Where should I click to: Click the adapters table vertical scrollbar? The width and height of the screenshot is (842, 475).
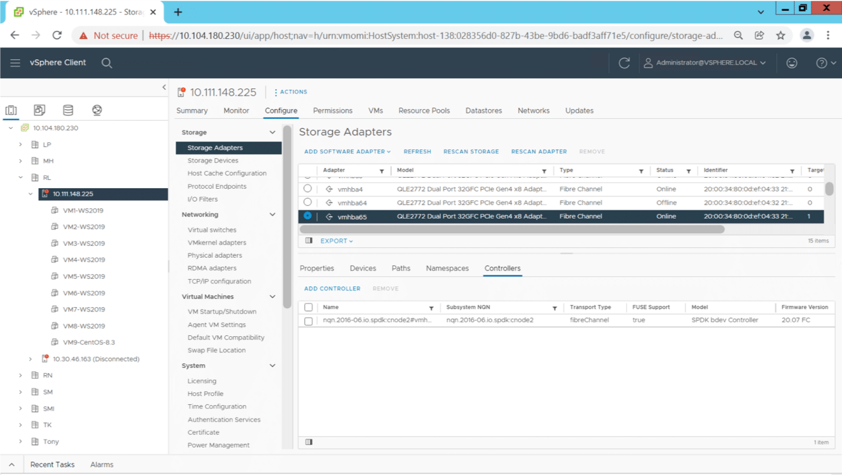point(829,189)
